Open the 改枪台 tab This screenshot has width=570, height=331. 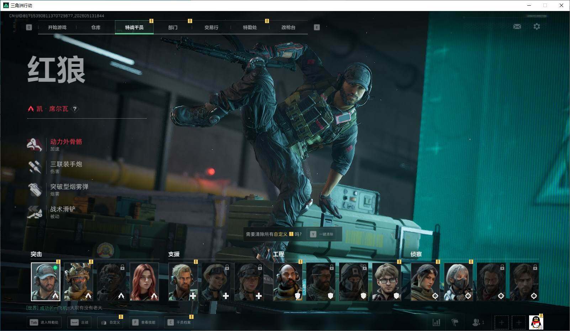tap(288, 27)
